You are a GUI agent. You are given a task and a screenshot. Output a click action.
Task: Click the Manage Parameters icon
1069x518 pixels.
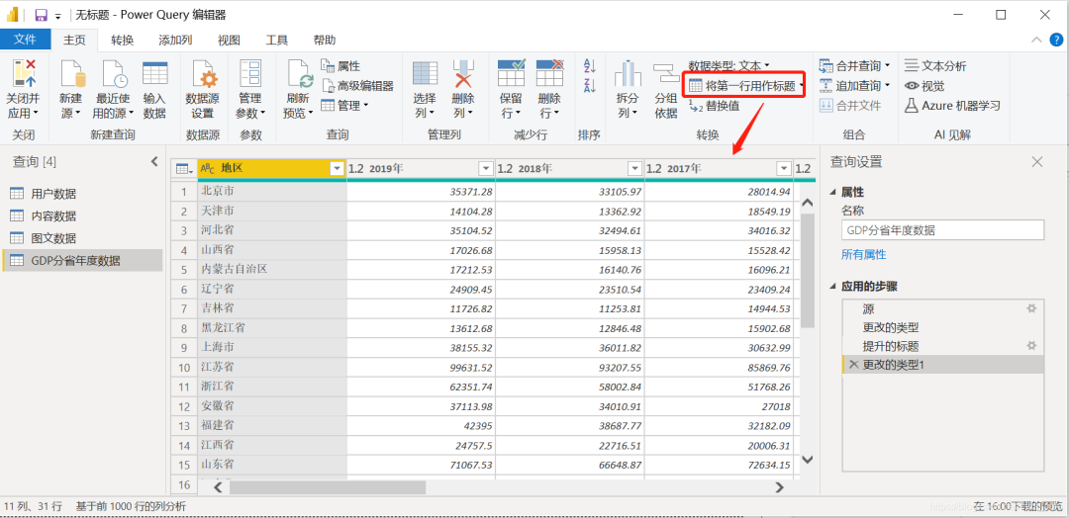(250, 74)
